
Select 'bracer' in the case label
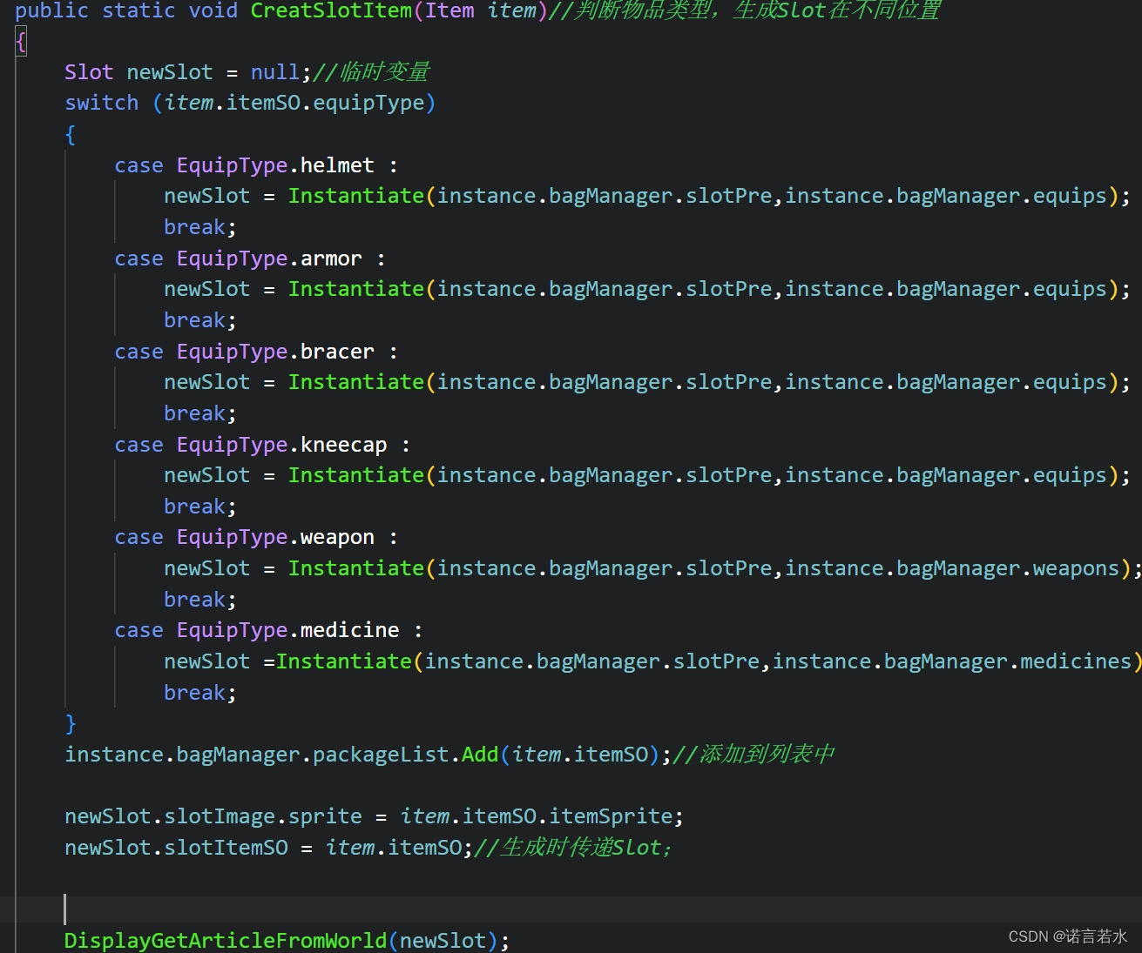337,352
